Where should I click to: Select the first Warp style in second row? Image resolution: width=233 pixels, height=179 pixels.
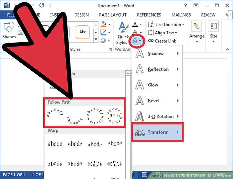[x=55, y=164]
